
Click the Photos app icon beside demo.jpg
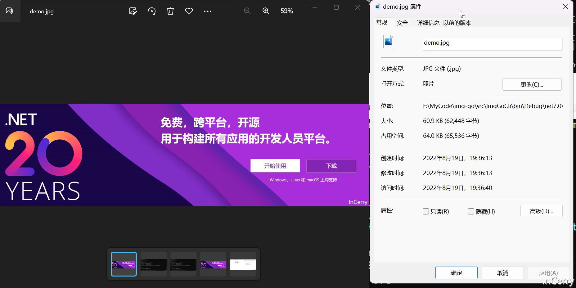pyautogui.click(x=9, y=11)
